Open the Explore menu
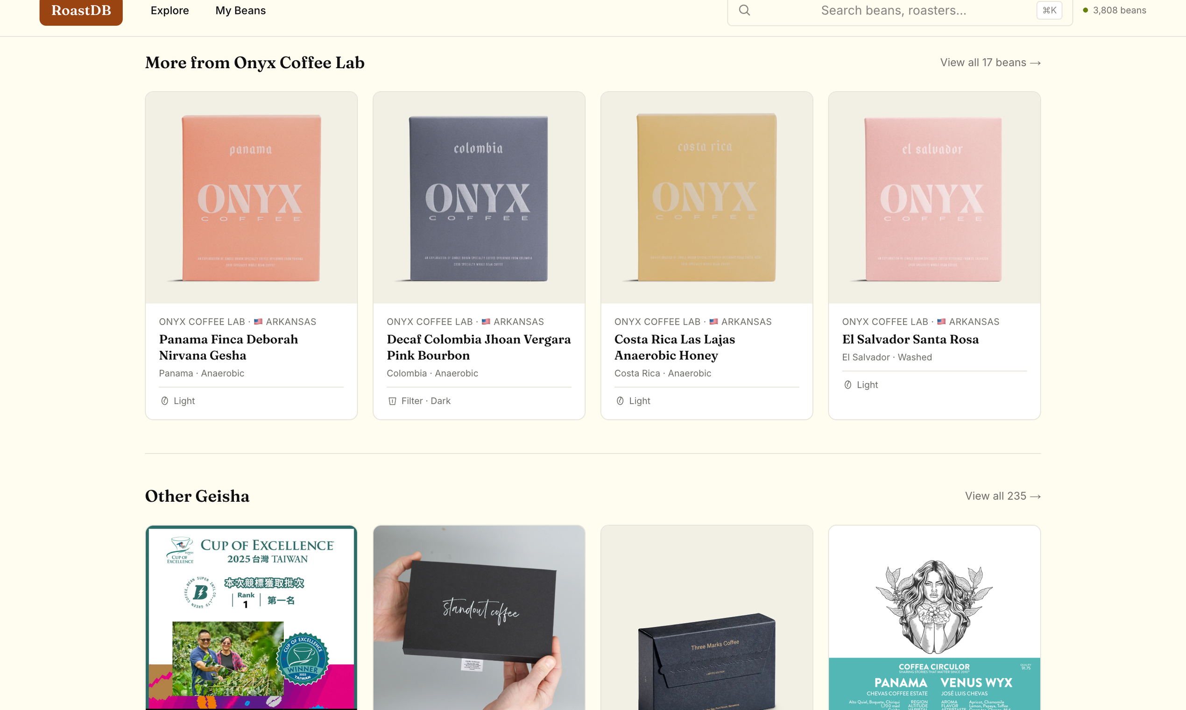1186x710 pixels. [x=169, y=10]
